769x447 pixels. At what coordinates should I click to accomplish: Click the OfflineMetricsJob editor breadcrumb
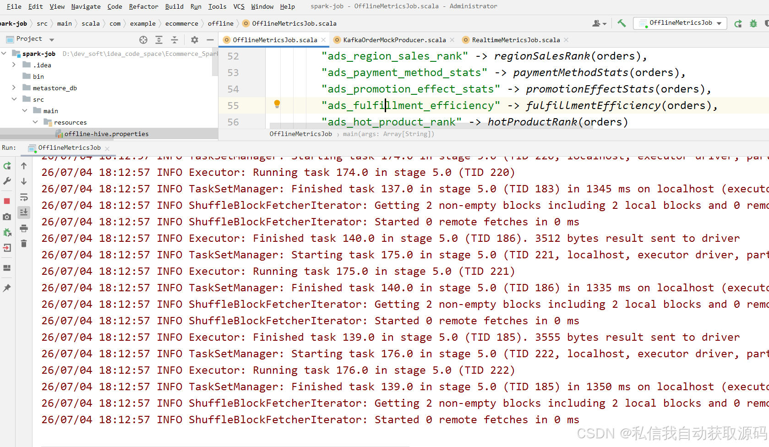300,134
